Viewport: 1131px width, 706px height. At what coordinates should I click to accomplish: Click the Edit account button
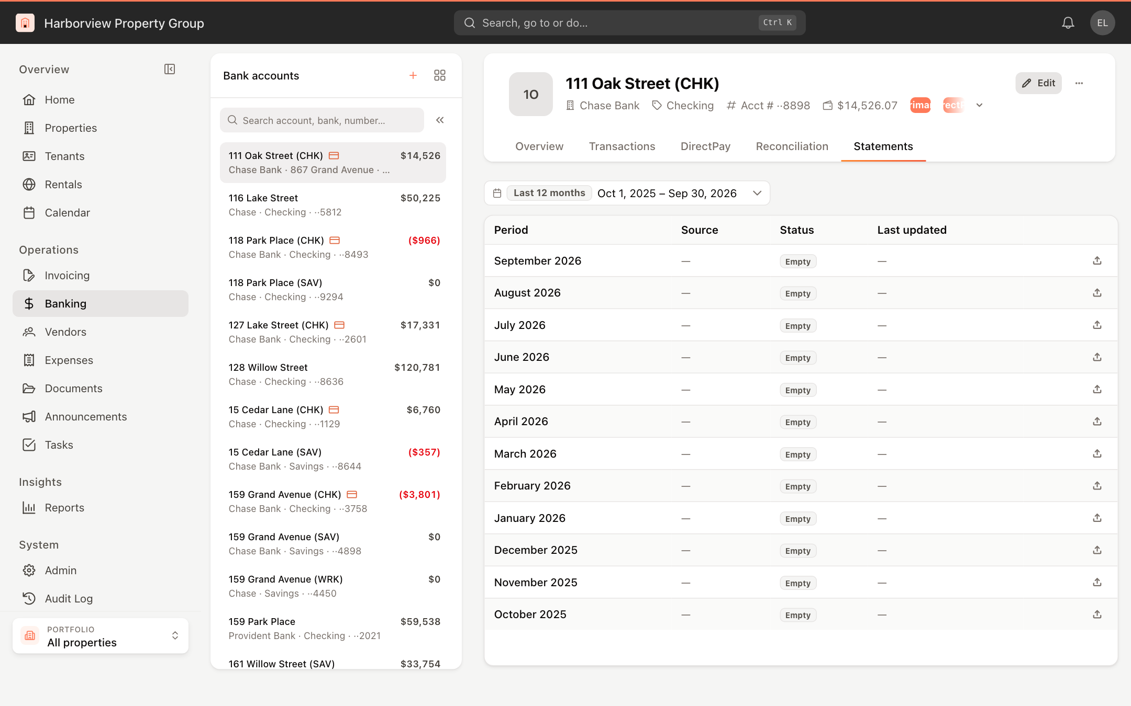tap(1038, 83)
